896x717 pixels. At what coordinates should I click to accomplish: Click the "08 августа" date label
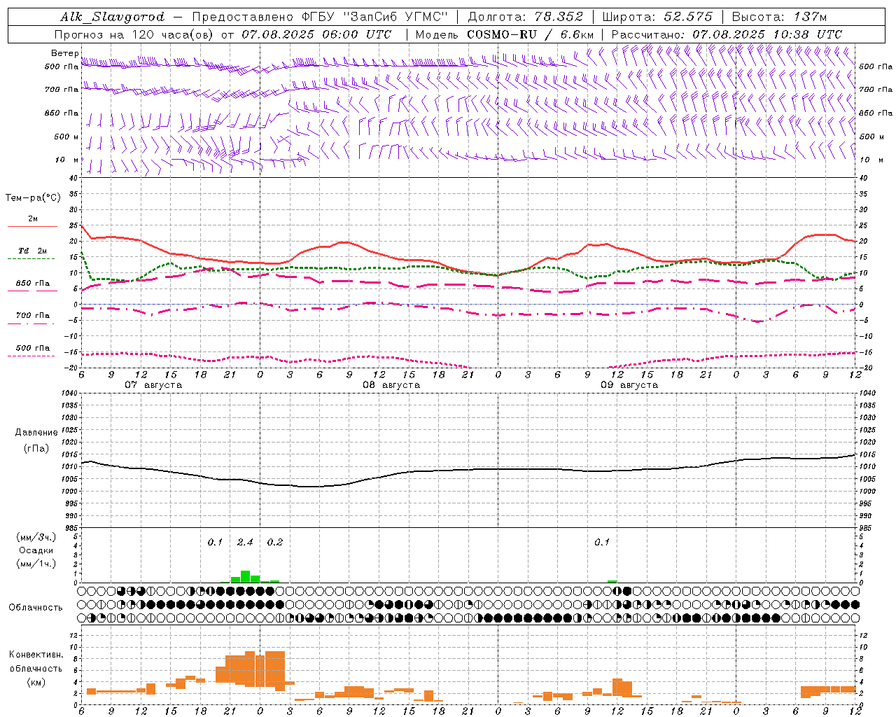pos(391,385)
